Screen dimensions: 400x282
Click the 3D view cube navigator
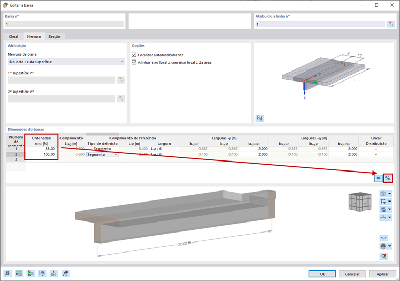click(x=360, y=202)
